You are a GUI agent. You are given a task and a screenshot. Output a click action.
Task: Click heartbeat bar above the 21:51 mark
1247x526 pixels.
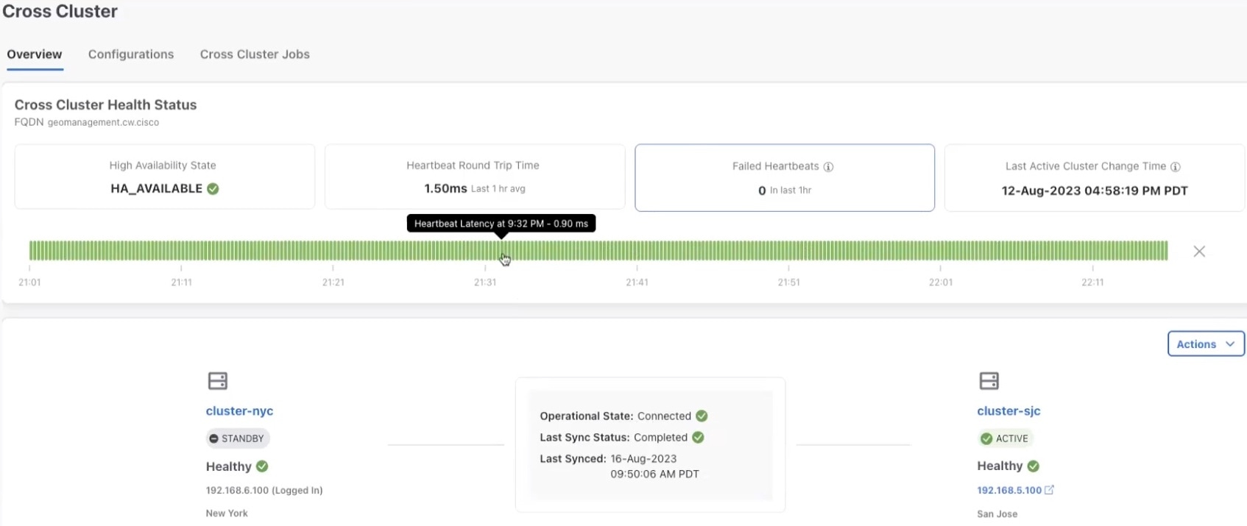pos(788,251)
